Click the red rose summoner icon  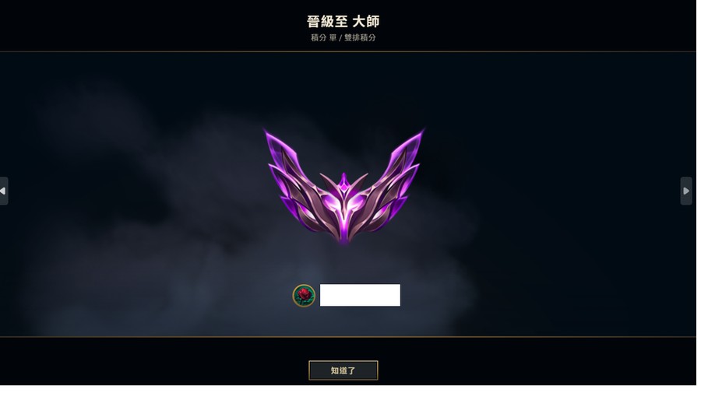(x=304, y=295)
